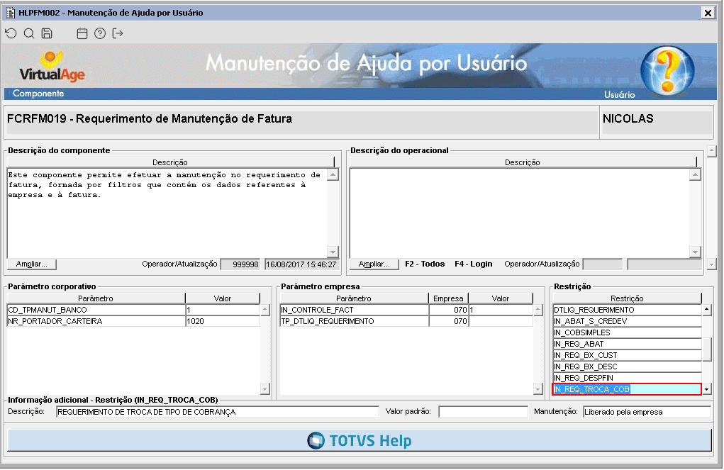Click the Descrição field of additional info

(x=218, y=412)
